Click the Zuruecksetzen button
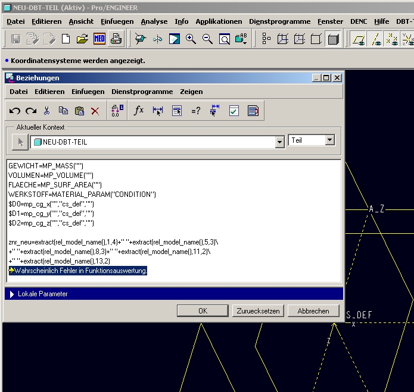 258,311
